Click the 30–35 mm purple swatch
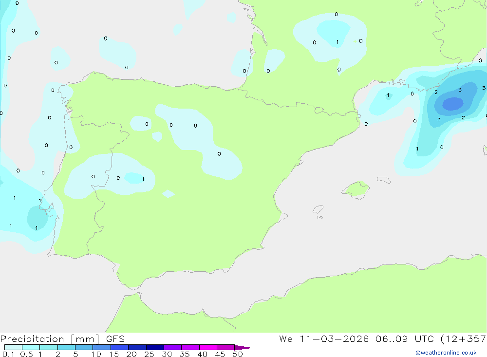Image resolution: width=487 pixels, height=357 pixels. [172, 347]
